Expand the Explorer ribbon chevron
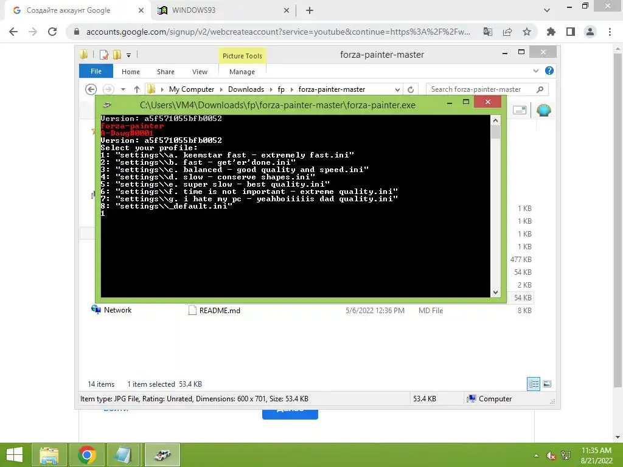Screen dimensions: 623x467 535,71
